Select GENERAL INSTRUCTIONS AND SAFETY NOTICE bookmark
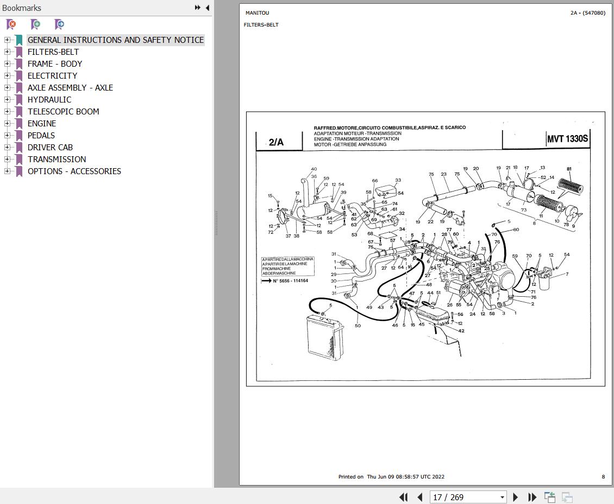614x504 pixels. click(x=116, y=40)
